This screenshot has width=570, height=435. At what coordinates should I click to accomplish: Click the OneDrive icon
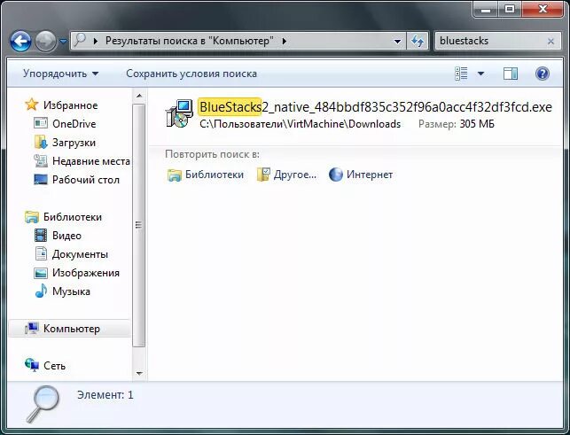41,123
